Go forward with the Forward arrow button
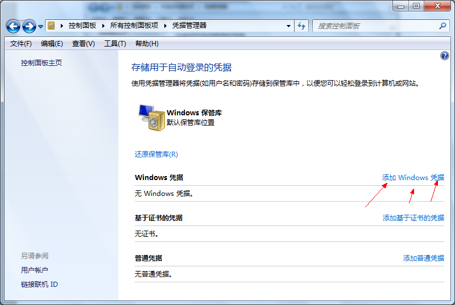455x305 pixels. click(30, 26)
